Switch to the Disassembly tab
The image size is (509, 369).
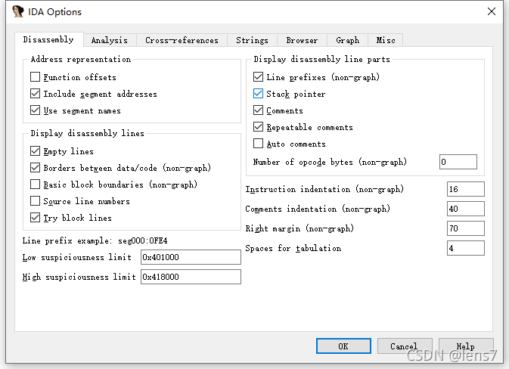pos(48,39)
